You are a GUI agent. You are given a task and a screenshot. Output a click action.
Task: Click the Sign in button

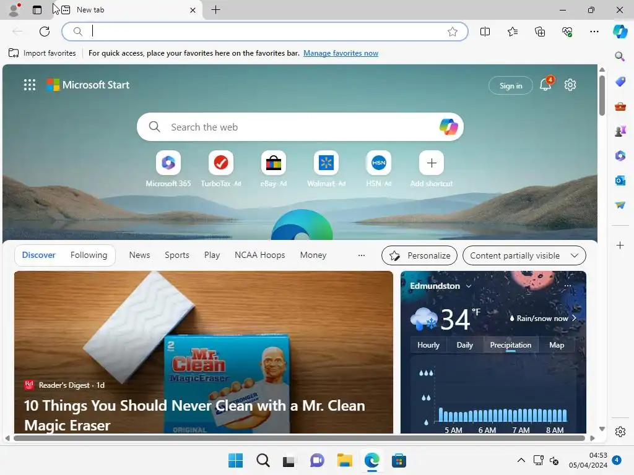coord(511,85)
